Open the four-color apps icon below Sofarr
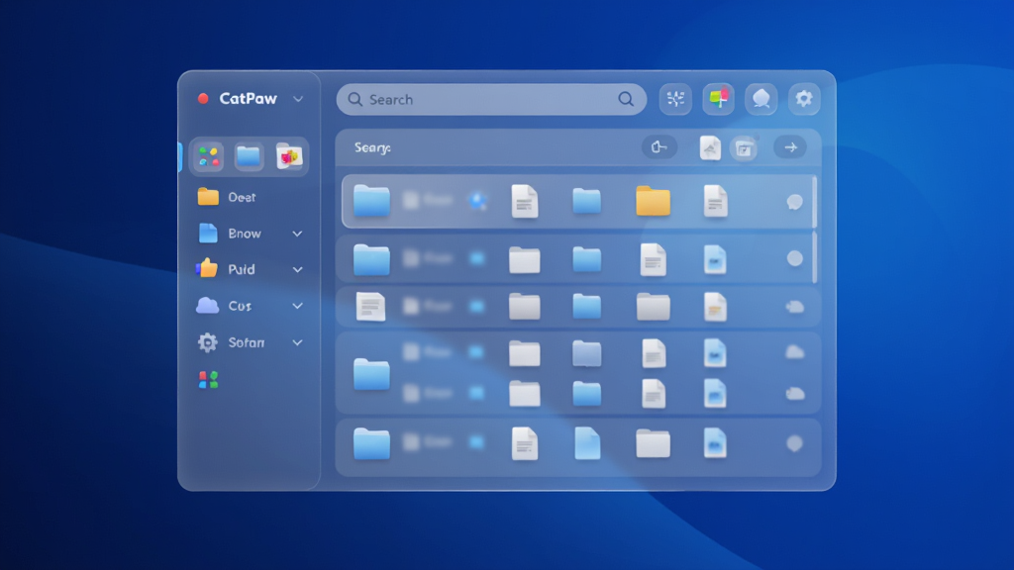This screenshot has width=1014, height=570. tap(208, 380)
